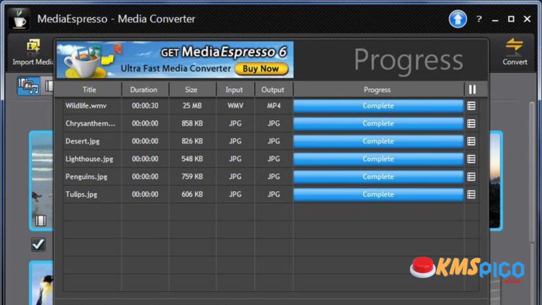The height and width of the screenshot is (305, 542).
Task: Select the all-media filter icon with music note
Action: click(x=28, y=86)
